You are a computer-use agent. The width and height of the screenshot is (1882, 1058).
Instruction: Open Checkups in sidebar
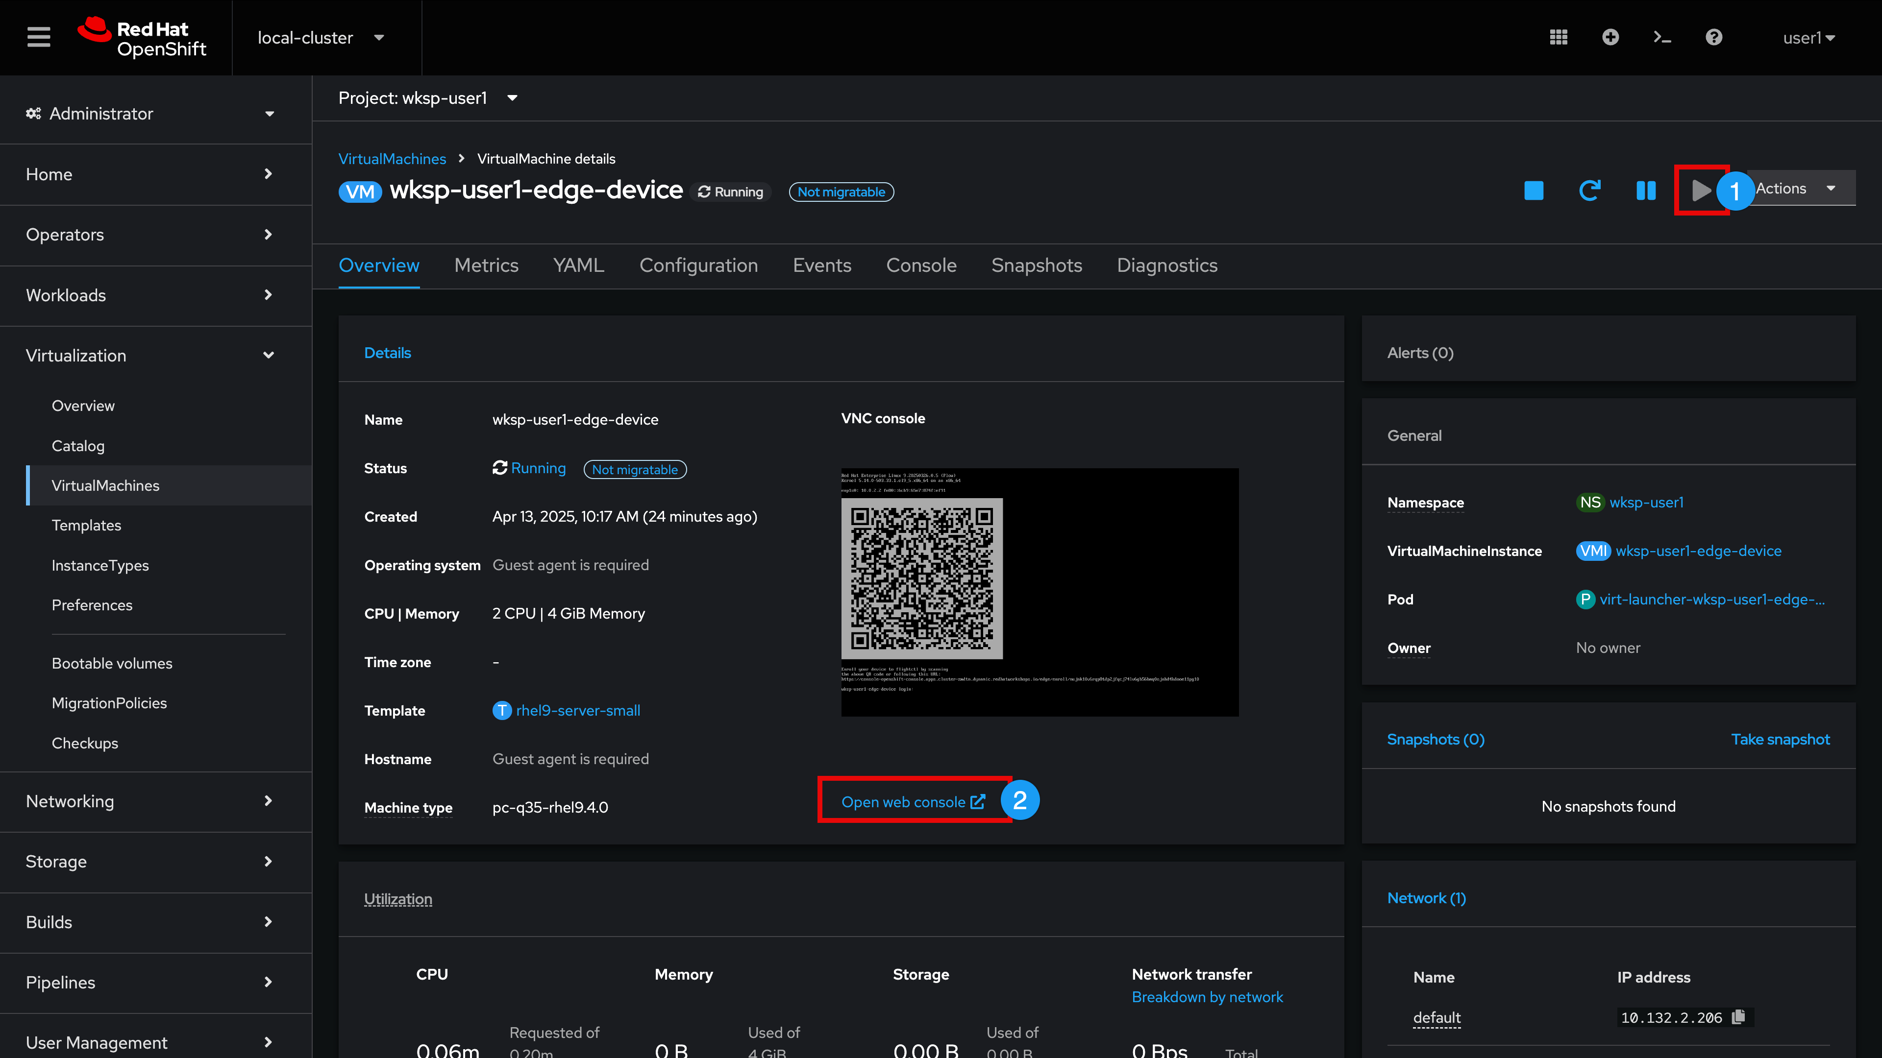tap(85, 743)
